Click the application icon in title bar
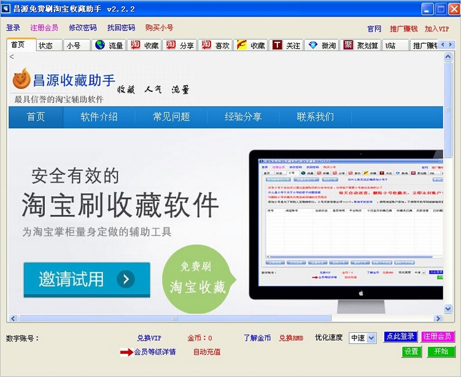The width and height of the screenshot is (461, 377). point(6,9)
